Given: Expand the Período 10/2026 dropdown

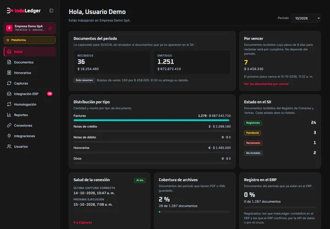Looking at the screenshot, I should click(306, 18).
